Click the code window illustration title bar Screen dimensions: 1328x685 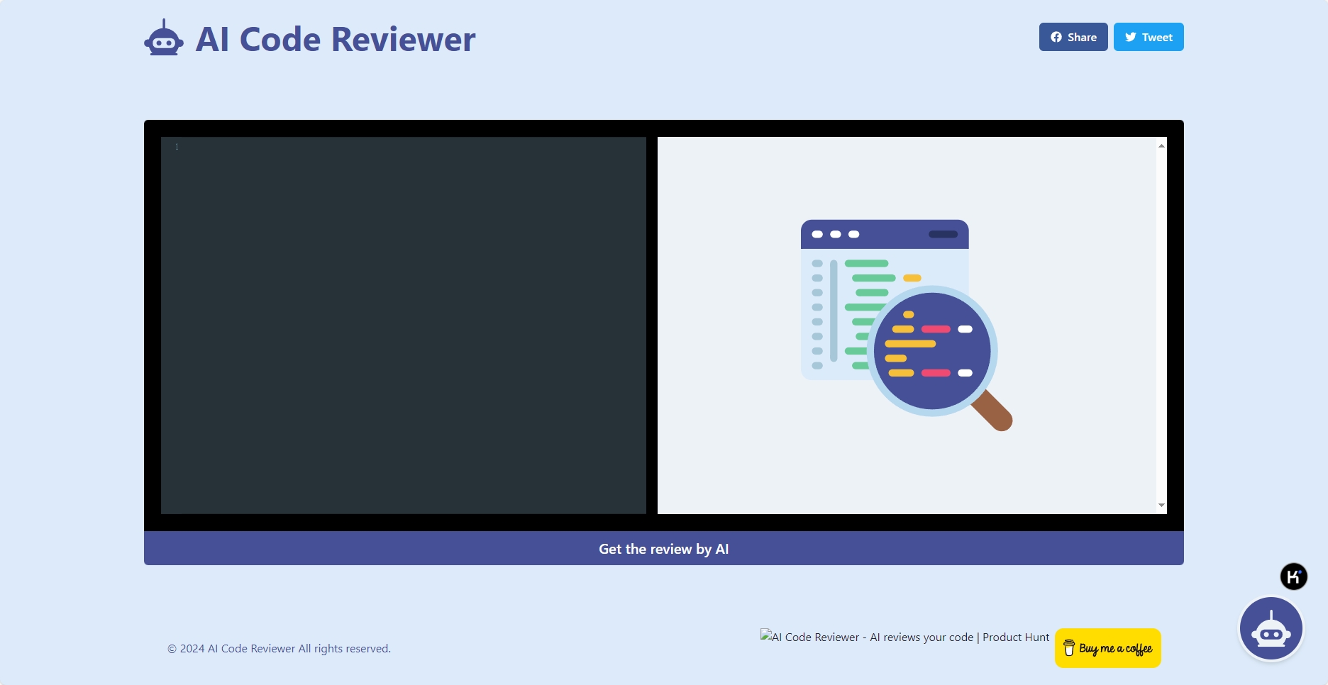pos(884,234)
